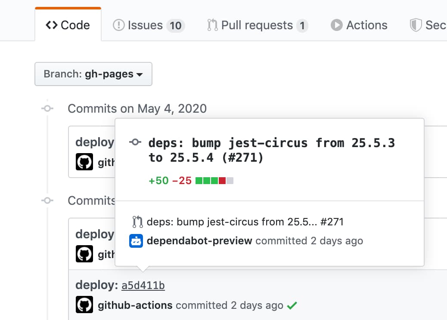Click the lower timeline graph node dot
The height and width of the screenshot is (320, 447).
click(x=47, y=200)
